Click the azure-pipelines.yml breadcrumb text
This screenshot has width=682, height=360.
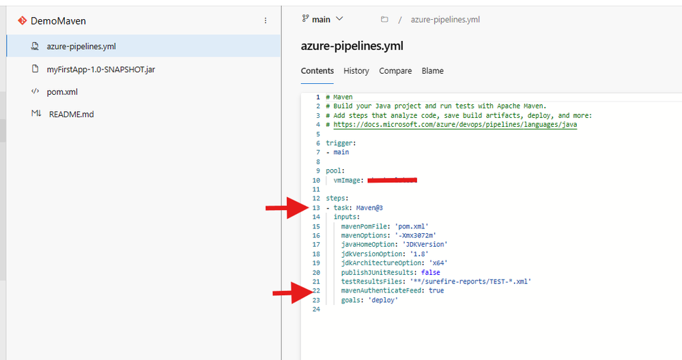point(445,20)
